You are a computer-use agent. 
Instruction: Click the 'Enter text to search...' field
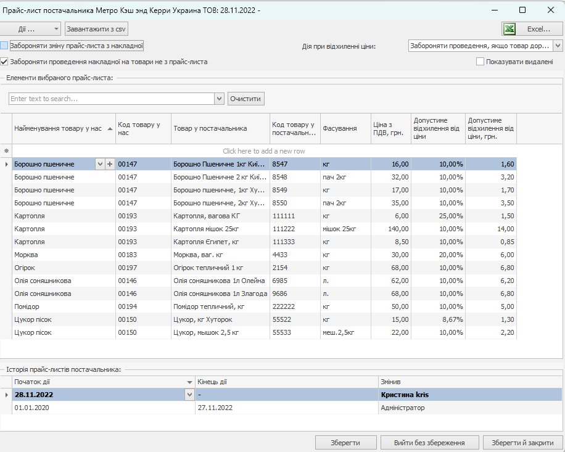pos(111,99)
